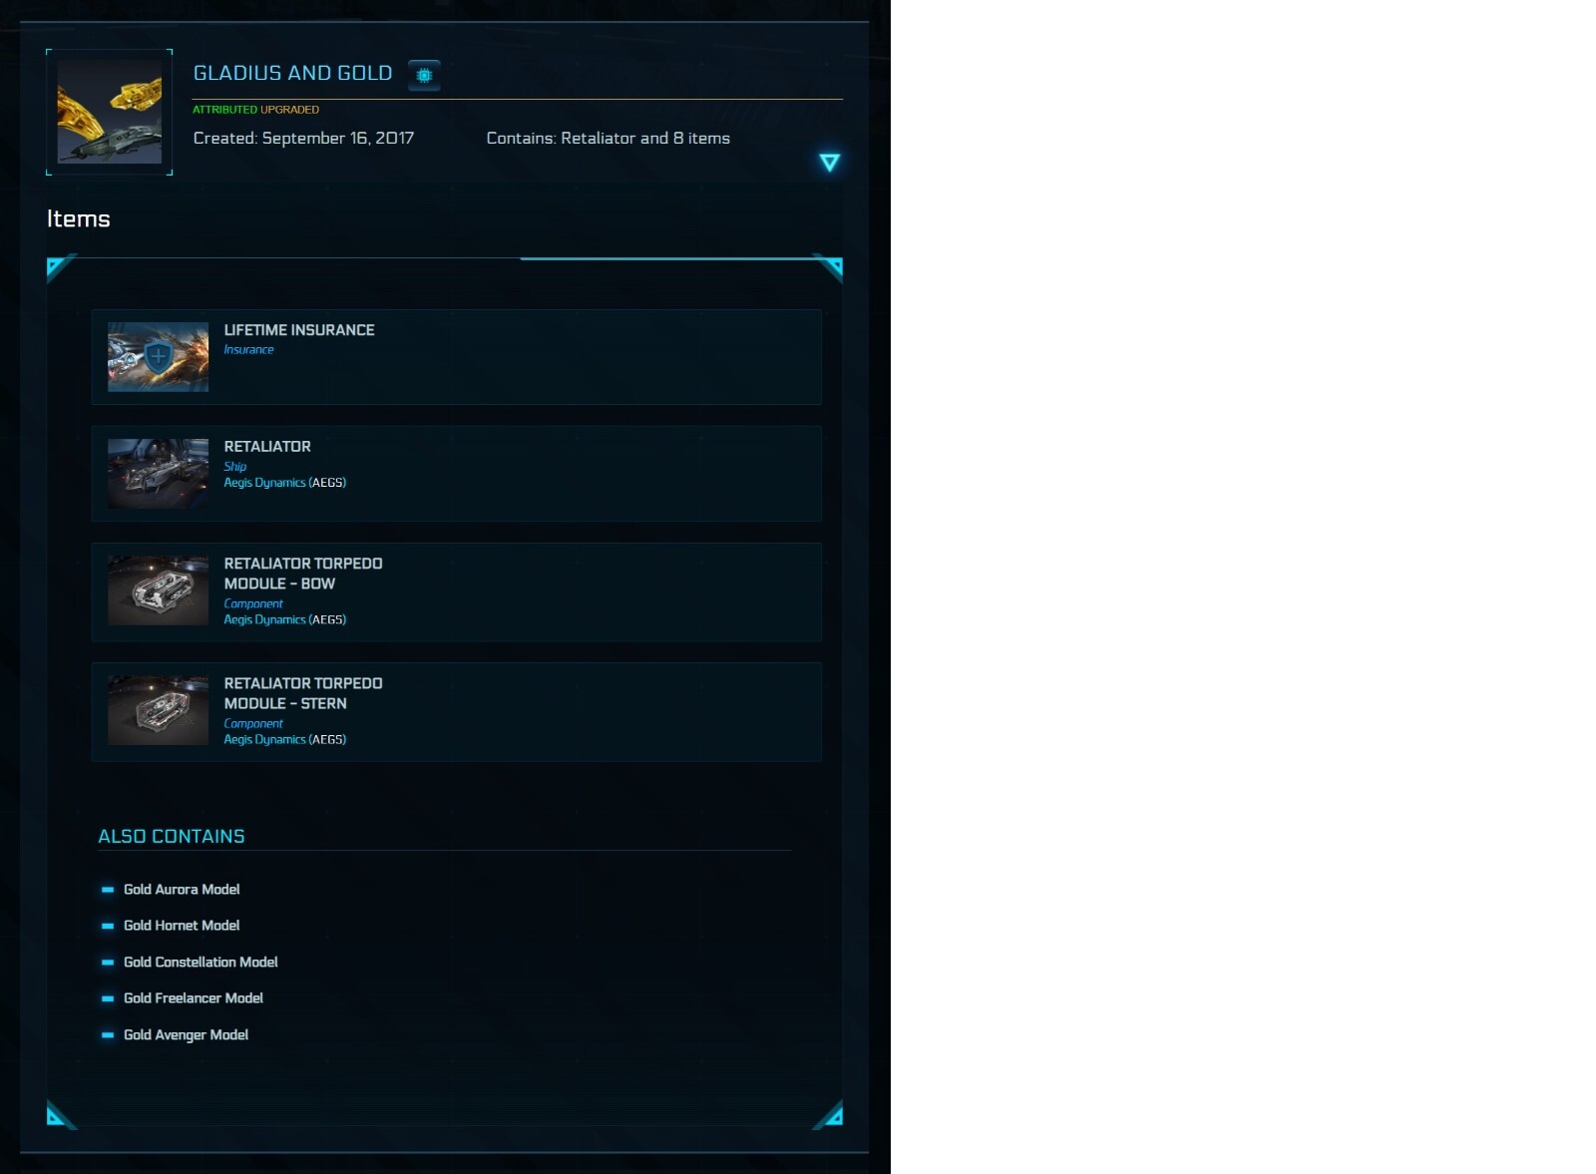Click the gear icon beside Gladius and Gold
Screen dimensions: 1596x1174
(424, 75)
